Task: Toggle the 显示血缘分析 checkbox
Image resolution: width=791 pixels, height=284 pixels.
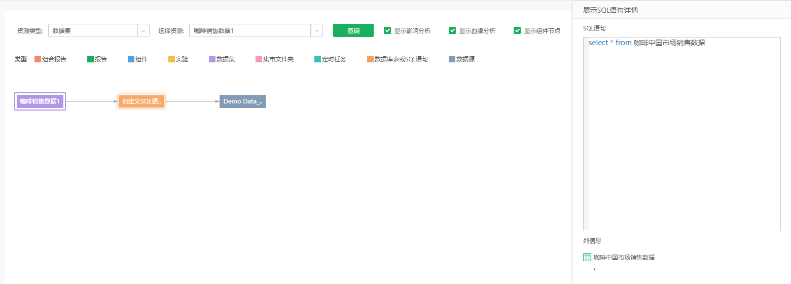Action: pyautogui.click(x=452, y=30)
